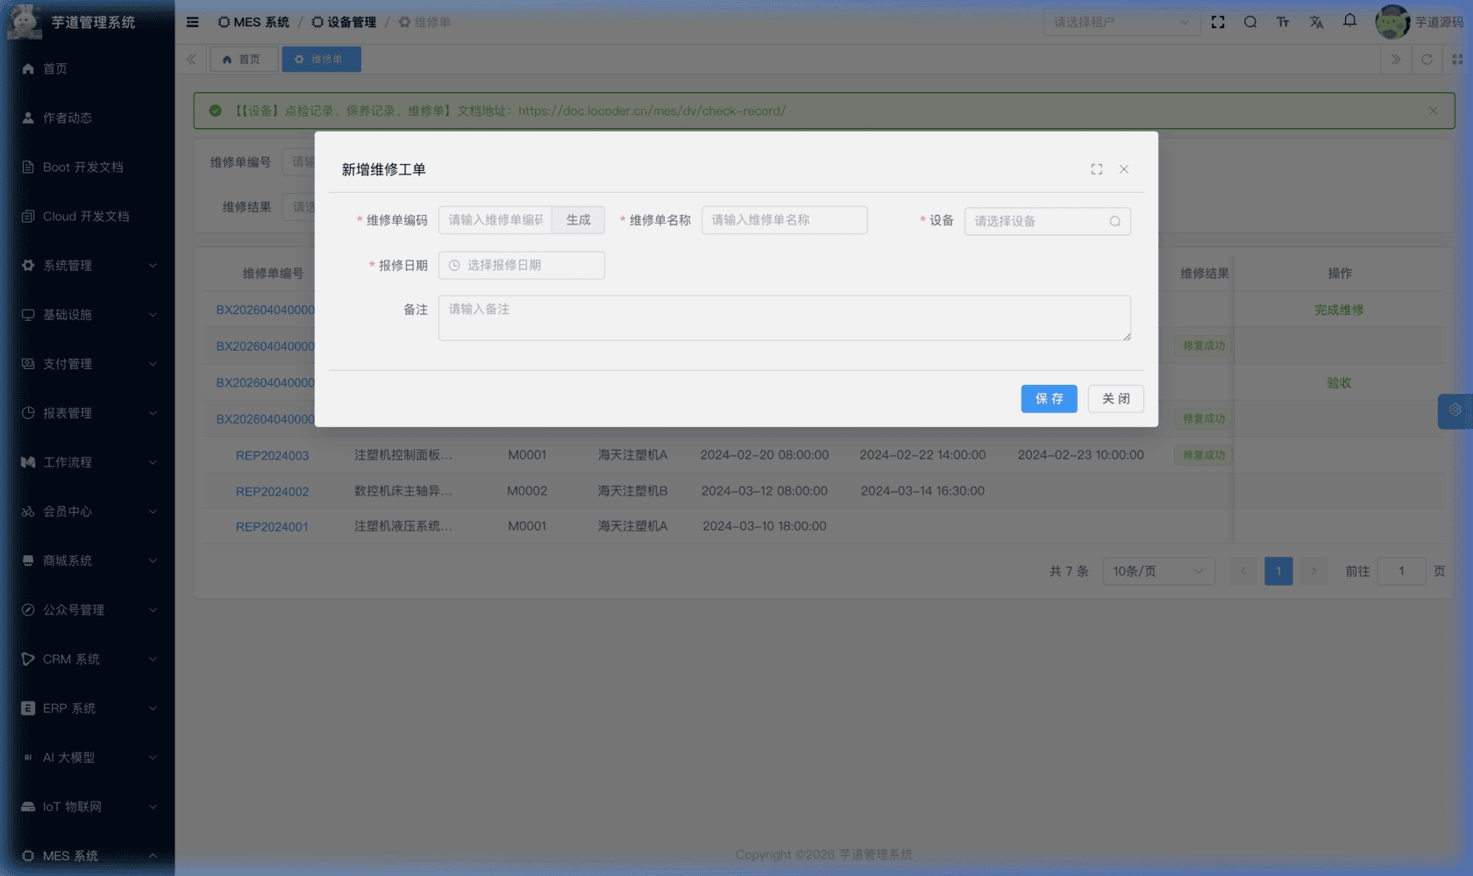The width and height of the screenshot is (1473, 876).
Task: Open the notification bell
Action: [x=1349, y=21]
